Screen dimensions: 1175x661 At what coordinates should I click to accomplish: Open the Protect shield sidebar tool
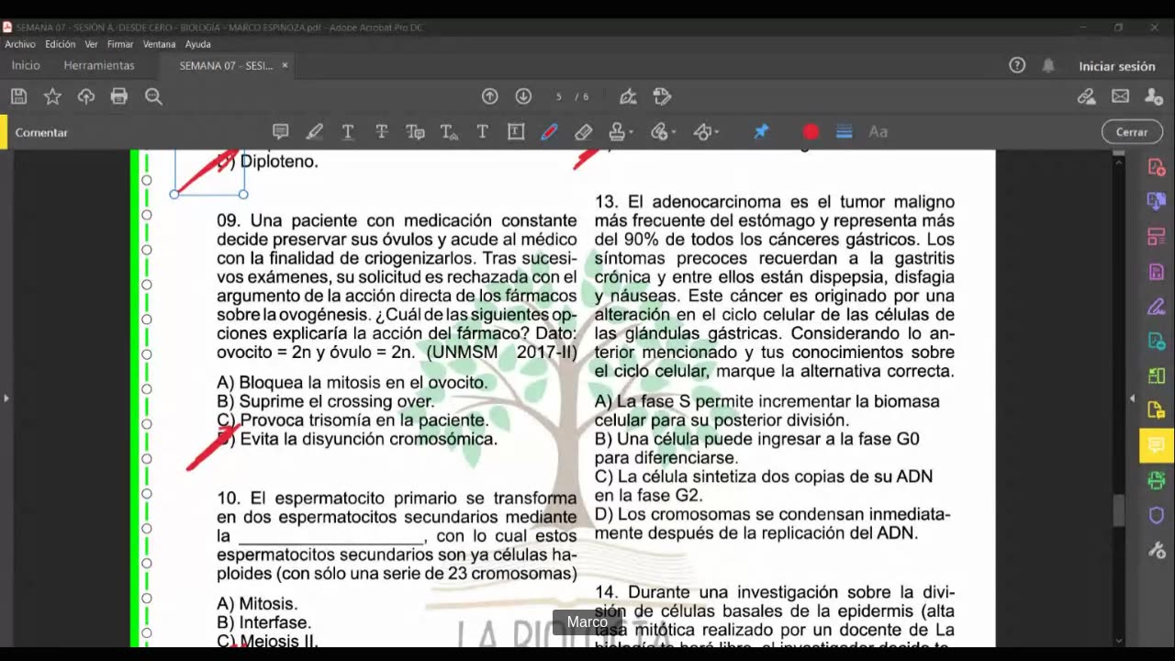tap(1157, 515)
